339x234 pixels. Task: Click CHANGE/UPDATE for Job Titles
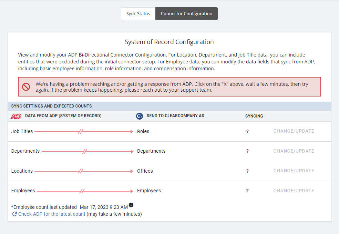point(294,131)
